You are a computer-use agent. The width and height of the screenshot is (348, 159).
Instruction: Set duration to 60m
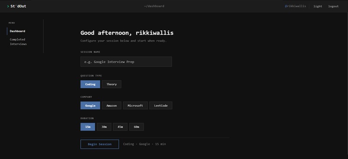[136, 127]
